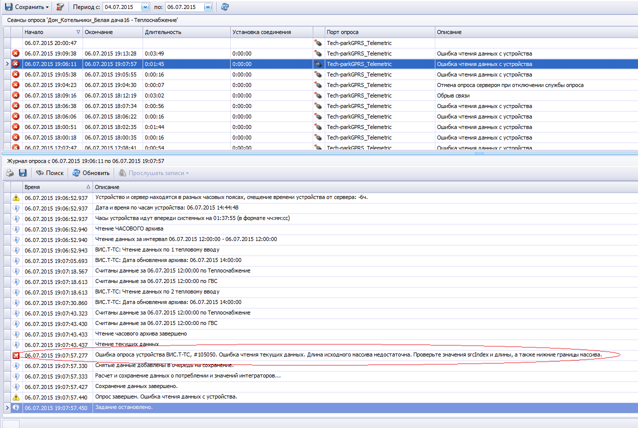Image resolution: width=638 pixels, height=428 pixels.
Task: Click the end time 06.07.2015 18:07:34
Action: [111, 106]
